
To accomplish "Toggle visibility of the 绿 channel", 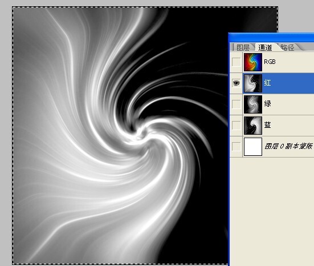I will (x=236, y=104).
